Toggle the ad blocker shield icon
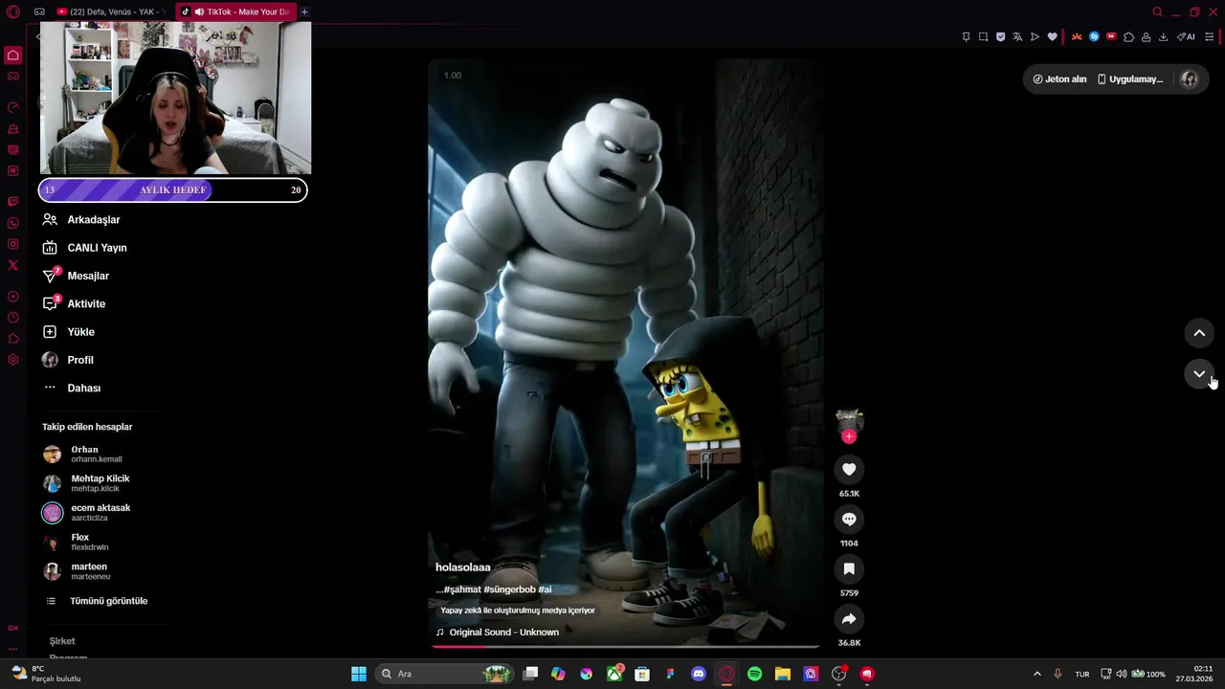The width and height of the screenshot is (1225, 689). (x=1000, y=36)
